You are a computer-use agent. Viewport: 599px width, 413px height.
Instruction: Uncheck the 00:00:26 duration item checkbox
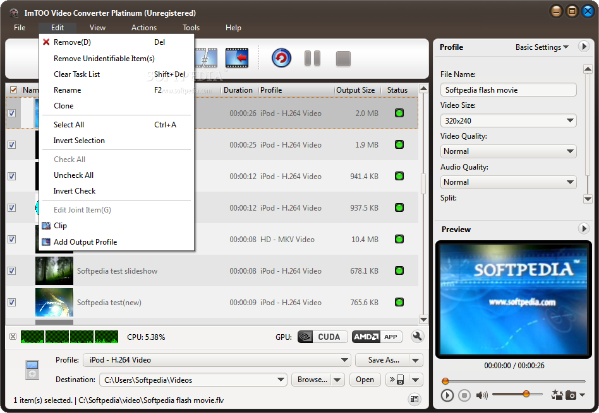coord(12,113)
